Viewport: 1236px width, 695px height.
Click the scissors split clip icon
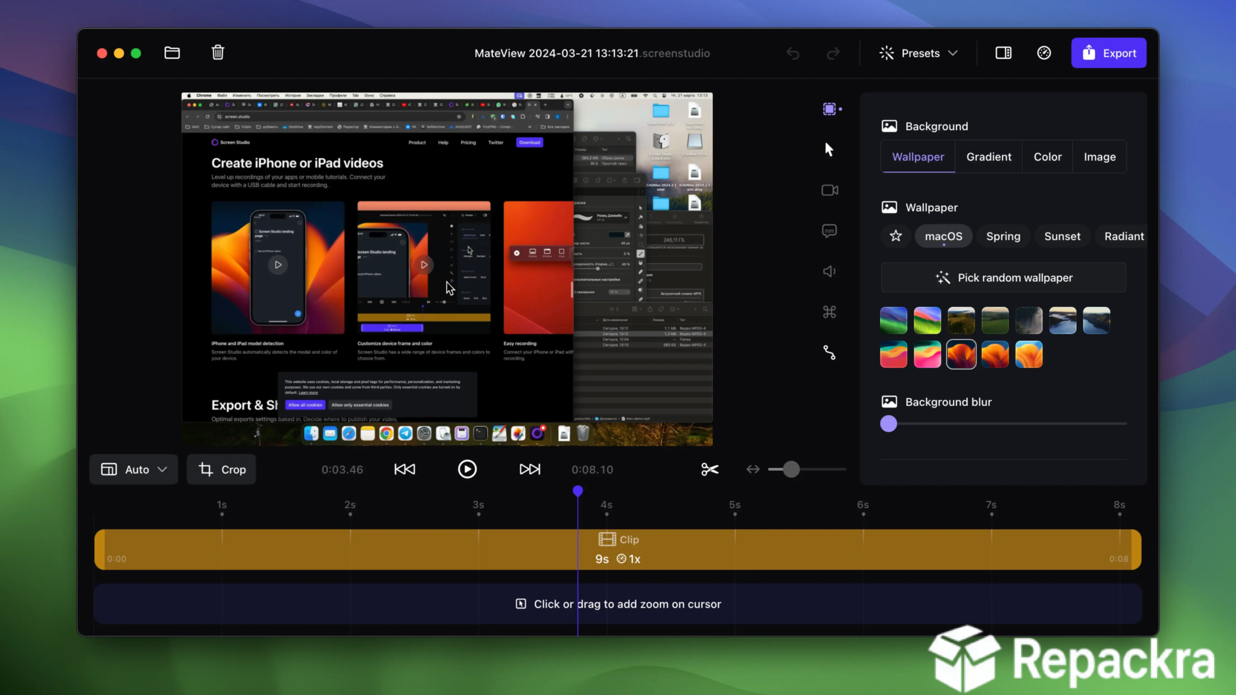pyautogui.click(x=710, y=469)
